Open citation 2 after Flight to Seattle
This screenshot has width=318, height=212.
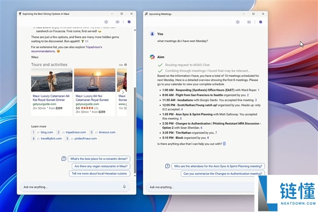248,95
